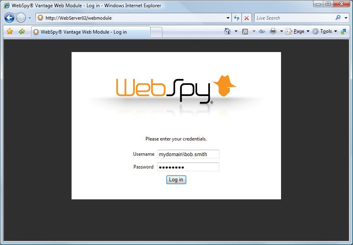Open the Tools menu
This screenshot has height=245, width=353.
click(x=325, y=31)
